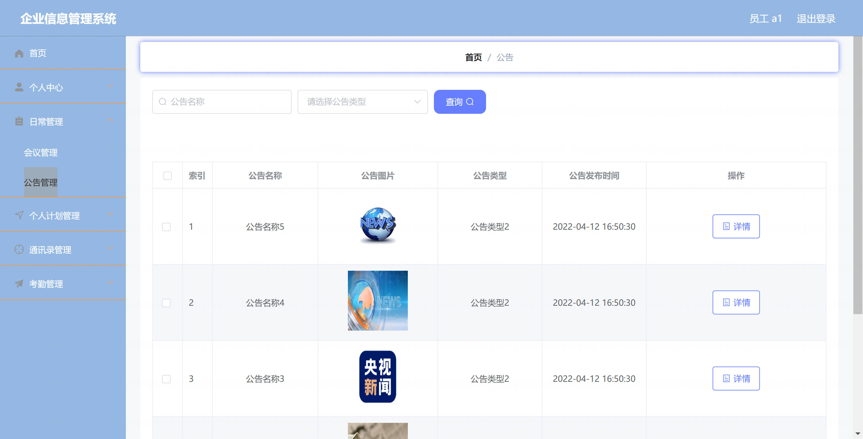Tick the checkbox for 公告名称5 row

[x=166, y=227]
